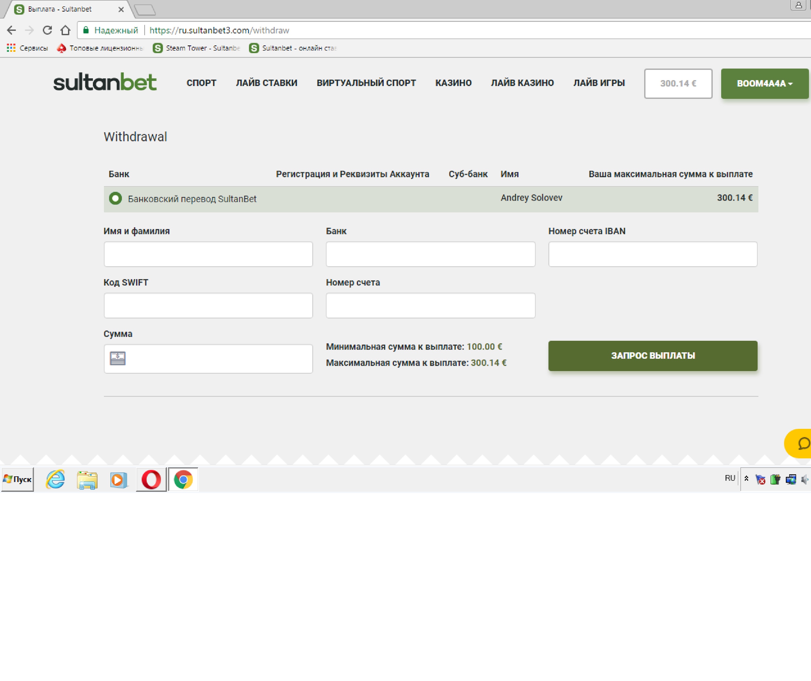This screenshot has width=811, height=681.
Task: Click the Sultanbet logo
Action: tap(105, 82)
